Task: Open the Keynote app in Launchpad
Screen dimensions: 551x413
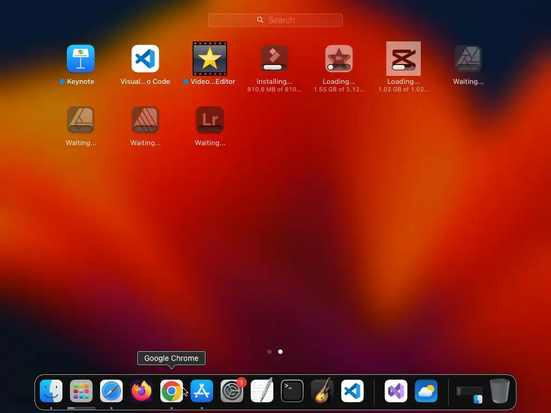Action: pos(81,59)
